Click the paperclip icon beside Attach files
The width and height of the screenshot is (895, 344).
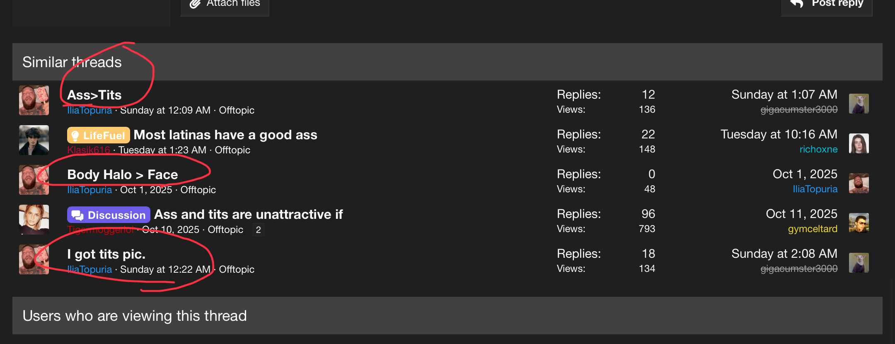coord(195,3)
